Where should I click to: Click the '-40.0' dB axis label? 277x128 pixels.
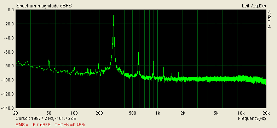[x=9, y=38]
